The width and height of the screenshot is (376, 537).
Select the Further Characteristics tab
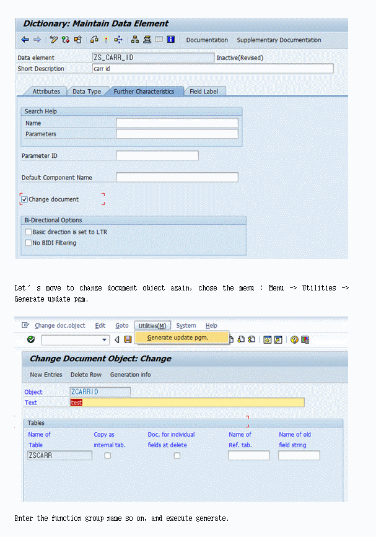[x=144, y=92]
